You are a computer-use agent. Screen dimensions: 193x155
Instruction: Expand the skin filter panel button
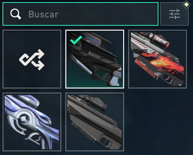click(174, 14)
